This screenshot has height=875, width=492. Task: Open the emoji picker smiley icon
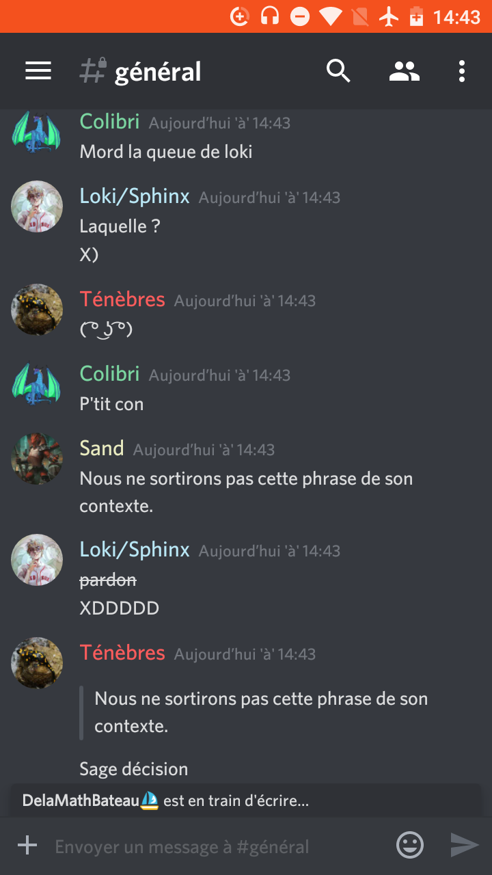pos(410,846)
